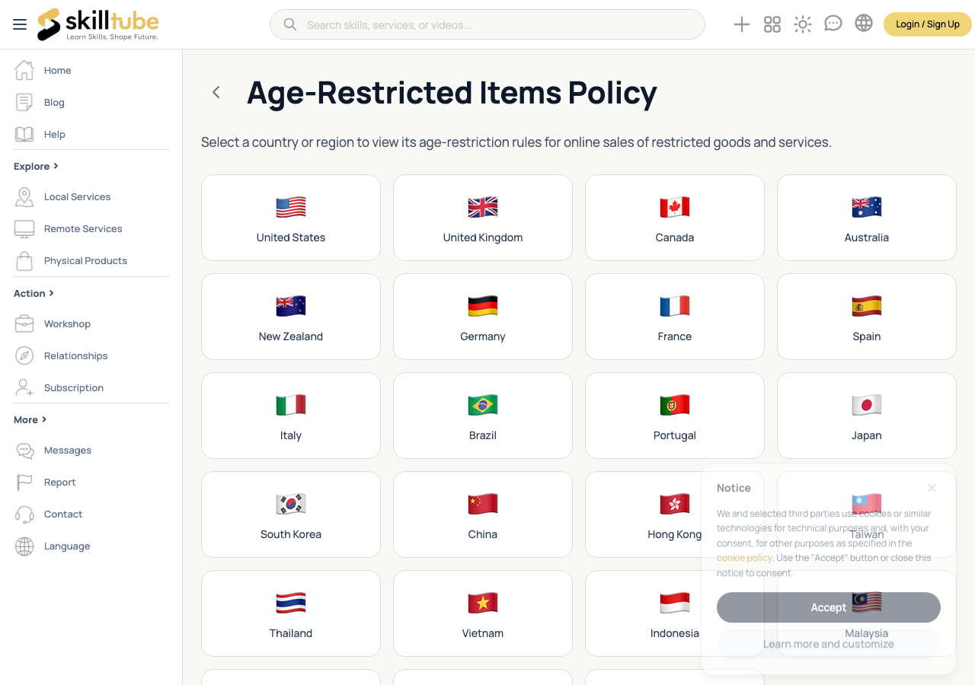The height and width of the screenshot is (685, 975).
Task: Open the hamburger menu icon
Action: click(x=20, y=25)
